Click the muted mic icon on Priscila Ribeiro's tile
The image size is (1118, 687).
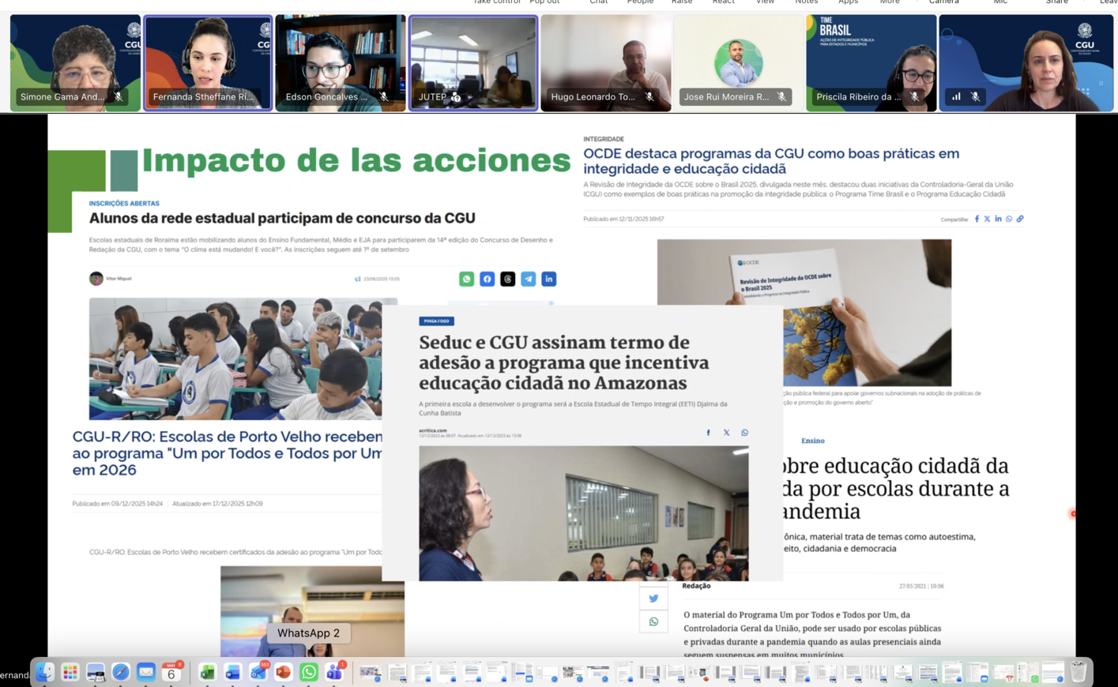coord(914,97)
